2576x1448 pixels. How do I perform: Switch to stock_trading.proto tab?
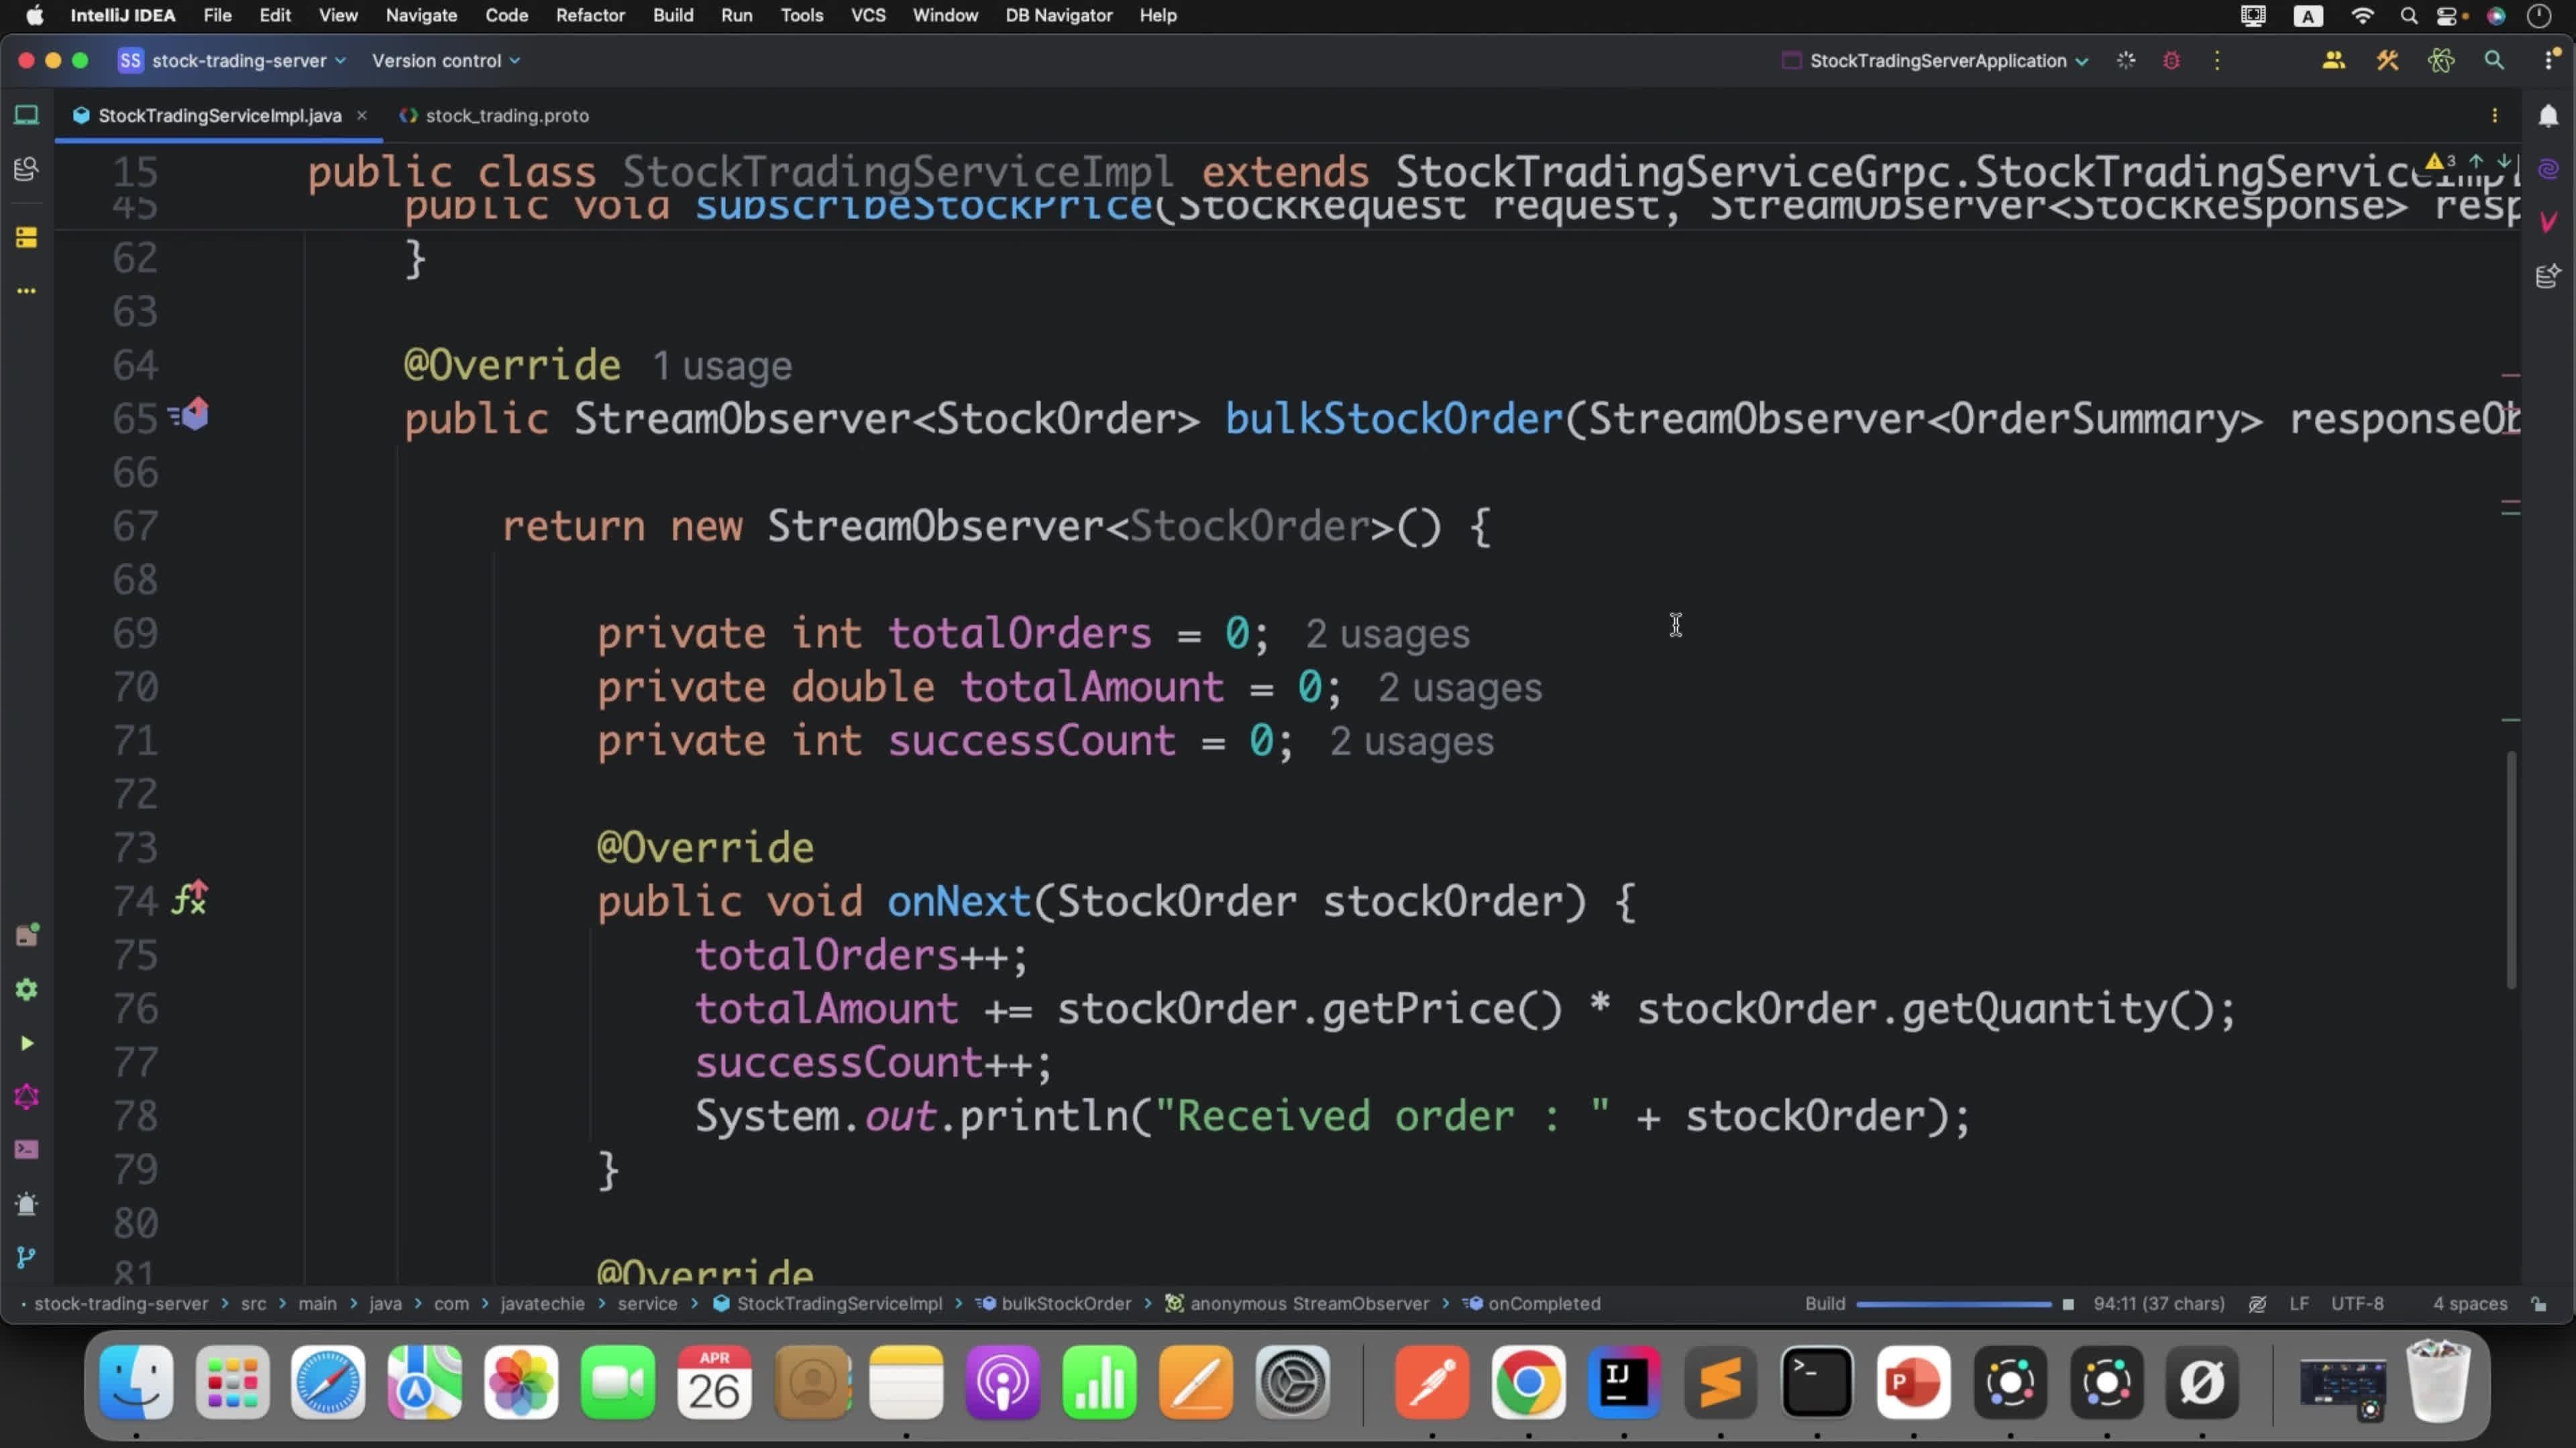coord(495,116)
